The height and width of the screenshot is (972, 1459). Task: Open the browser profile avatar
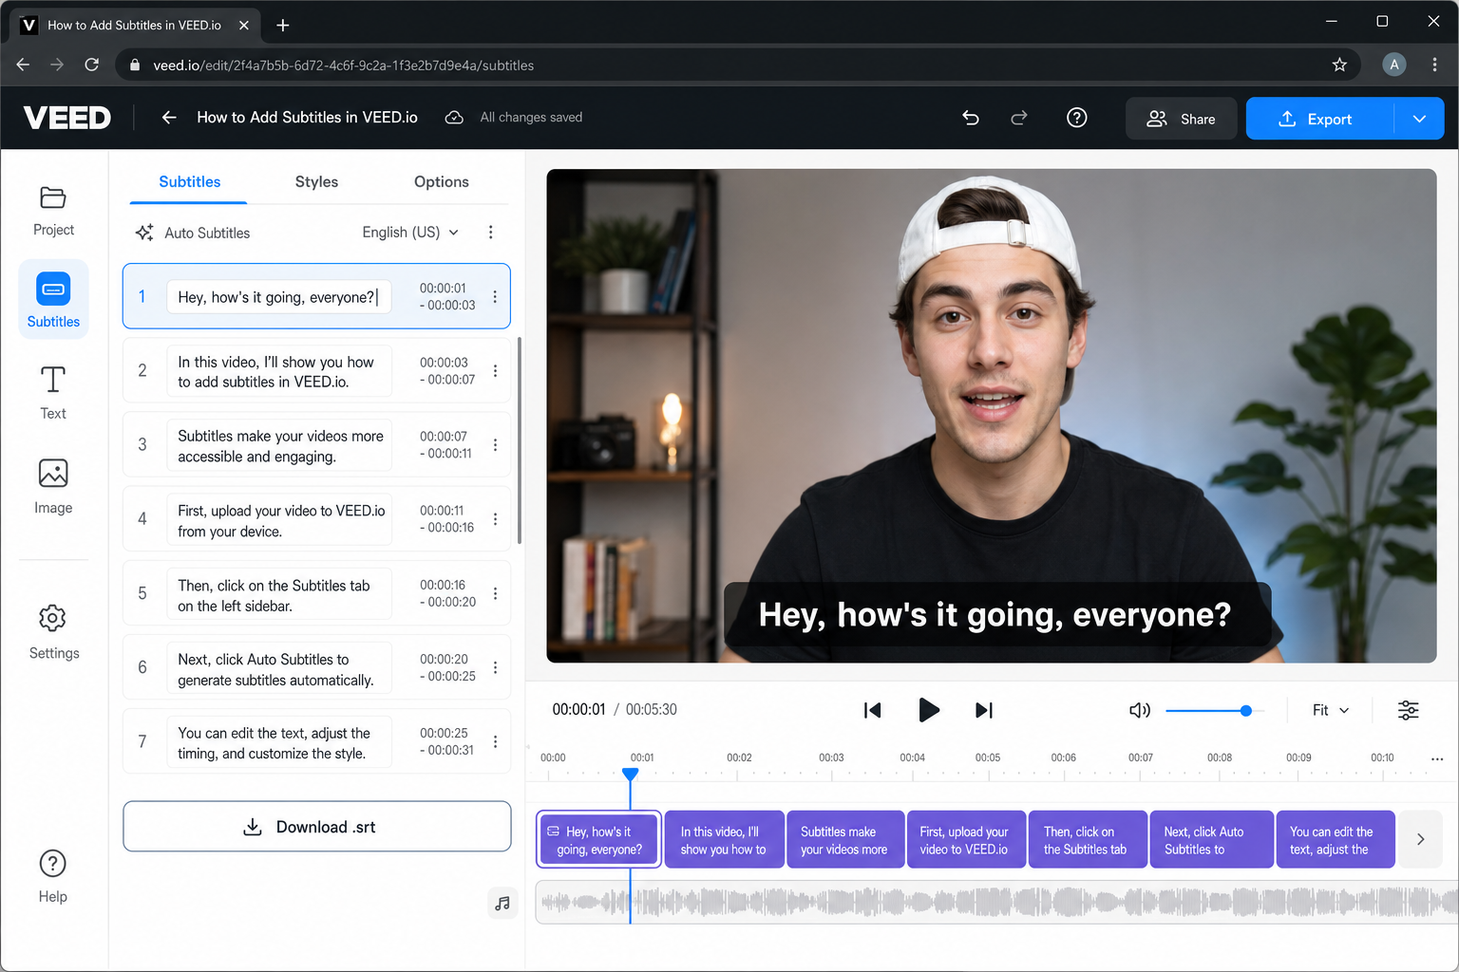pos(1393,65)
